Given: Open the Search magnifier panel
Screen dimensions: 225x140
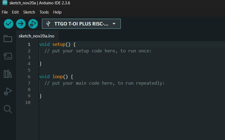Looking at the screenshot, I should (8, 109).
